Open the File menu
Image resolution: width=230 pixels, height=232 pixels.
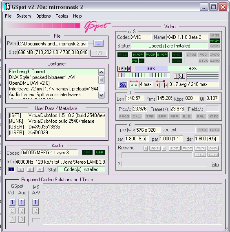click(x=8, y=16)
